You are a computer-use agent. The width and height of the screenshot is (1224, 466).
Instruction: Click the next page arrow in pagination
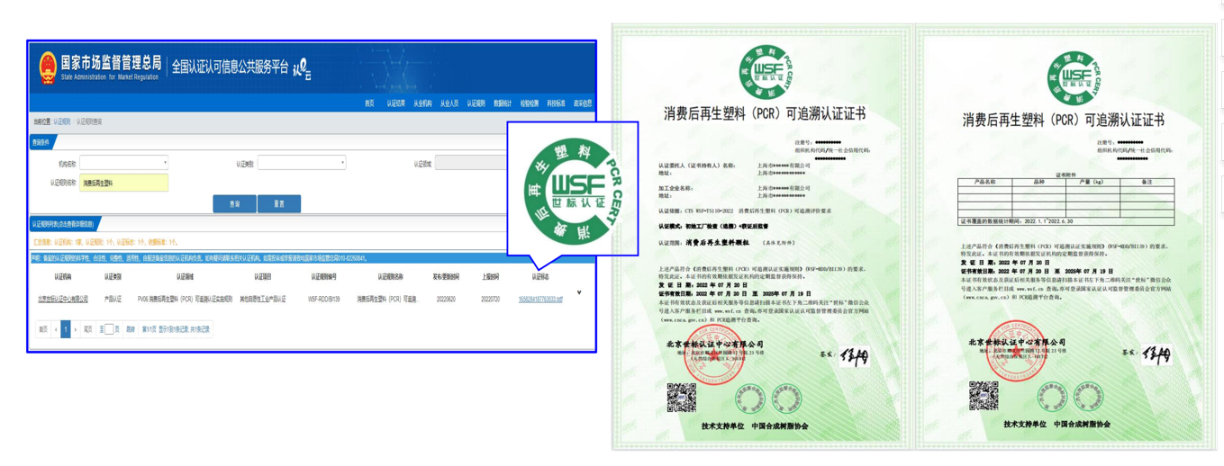pyautogui.click(x=76, y=329)
